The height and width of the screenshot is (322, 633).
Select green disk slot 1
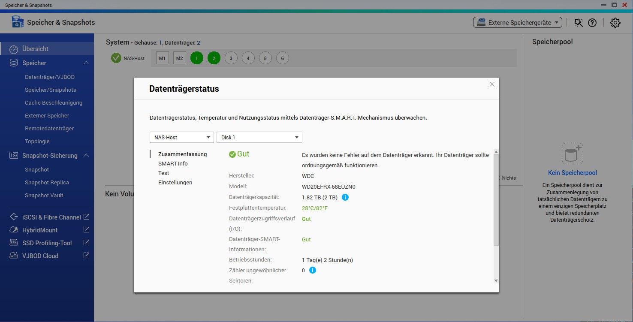(197, 58)
